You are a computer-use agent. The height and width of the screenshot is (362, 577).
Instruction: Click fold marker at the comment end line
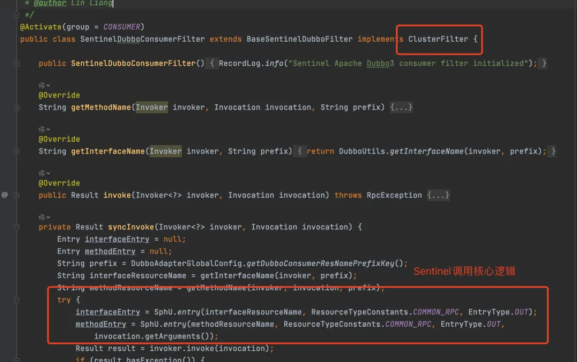click(x=17, y=15)
